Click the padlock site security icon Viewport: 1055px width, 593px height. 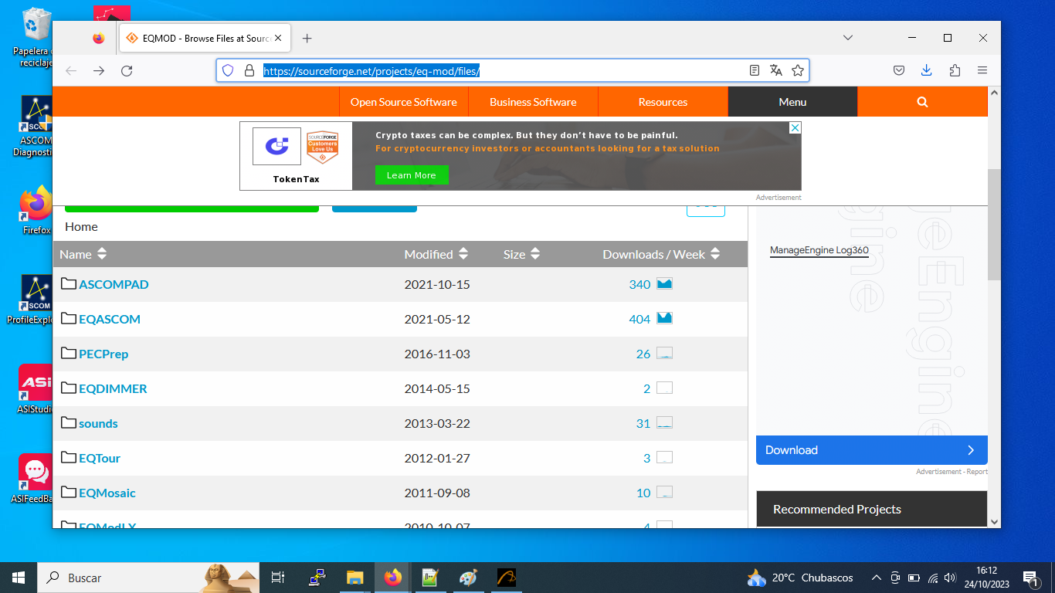[249, 70]
